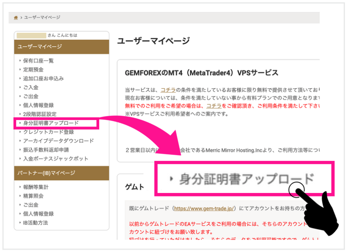The height and width of the screenshot is (252, 348).
Task: Click the brown ユーザーマイページ sidebar header
Action: [x=61, y=47]
